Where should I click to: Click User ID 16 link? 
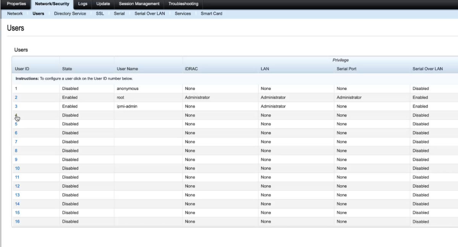click(x=17, y=221)
